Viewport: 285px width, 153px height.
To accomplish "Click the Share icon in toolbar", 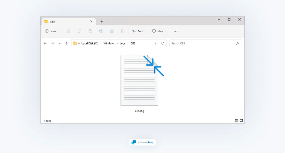I will (x=112, y=31).
